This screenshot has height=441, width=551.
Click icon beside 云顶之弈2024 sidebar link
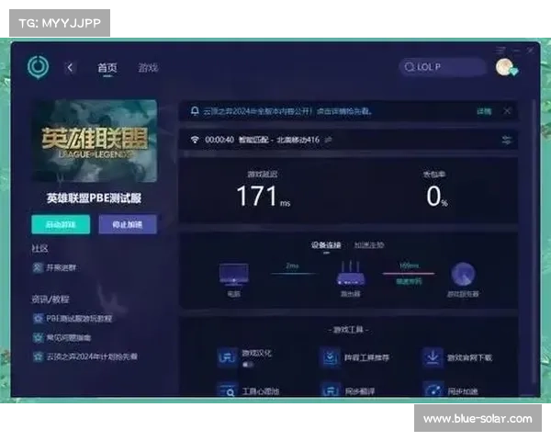click(38, 356)
